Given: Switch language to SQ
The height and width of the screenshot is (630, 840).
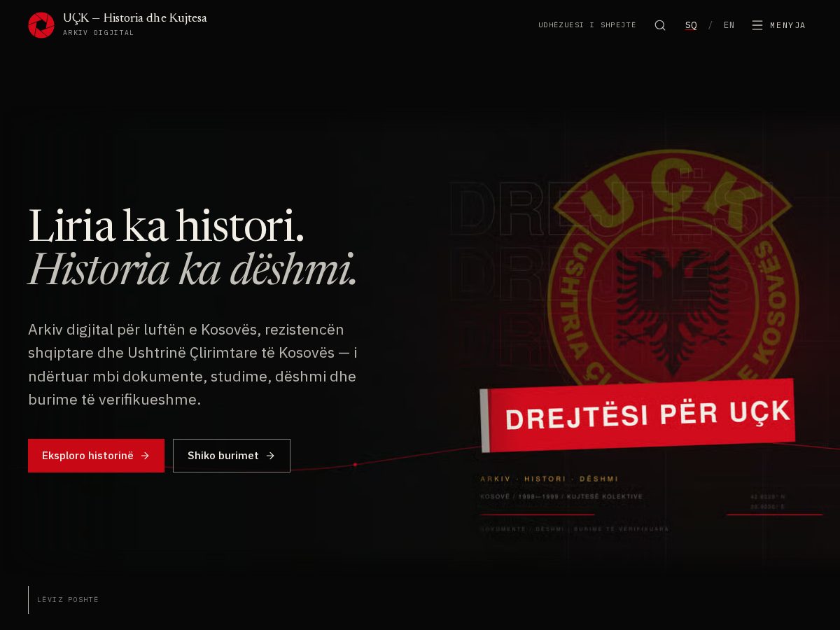Looking at the screenshot, I should (691, 25).
